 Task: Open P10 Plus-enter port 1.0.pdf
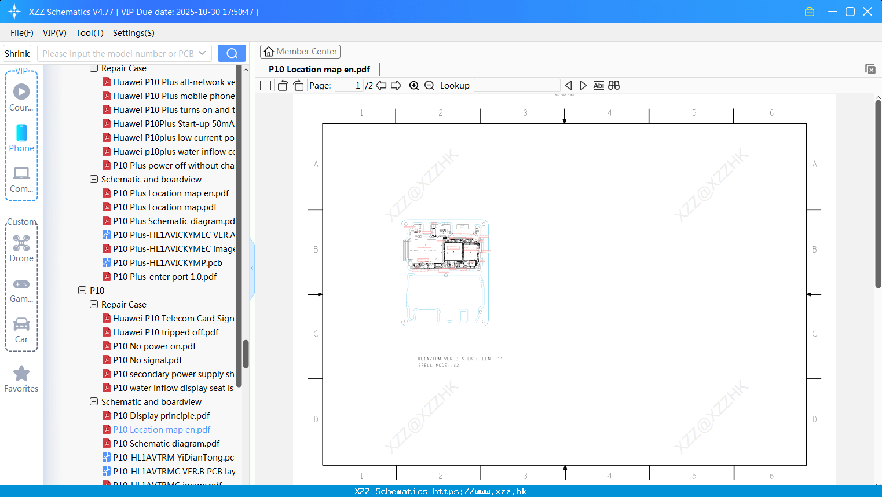[160, 277]
